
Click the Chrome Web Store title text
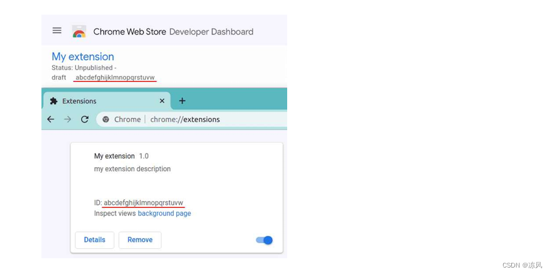pos(130,32)
